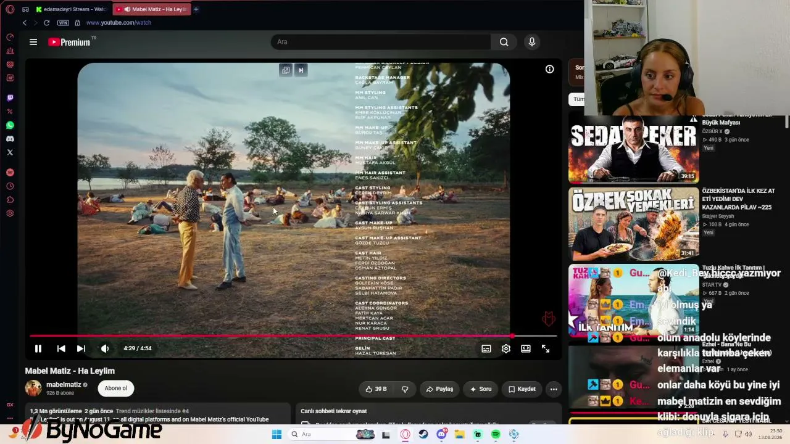Launch Steam from the taskbar
The height and width of the screenshot is (444, 790).
point(423,435)
